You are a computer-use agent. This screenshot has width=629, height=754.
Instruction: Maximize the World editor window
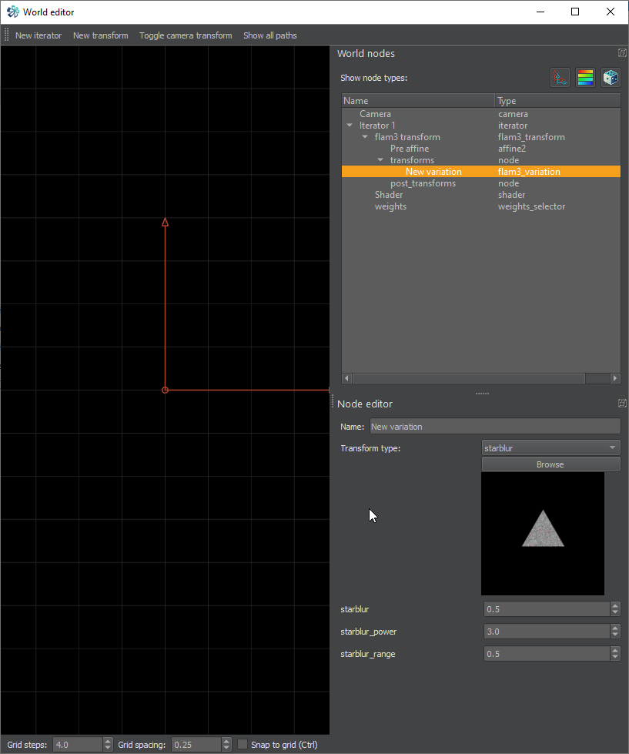point(574,12)
